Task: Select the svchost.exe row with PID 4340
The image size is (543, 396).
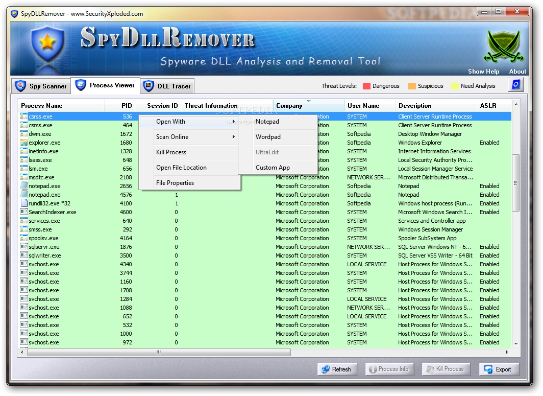Action: pos(264,264)
